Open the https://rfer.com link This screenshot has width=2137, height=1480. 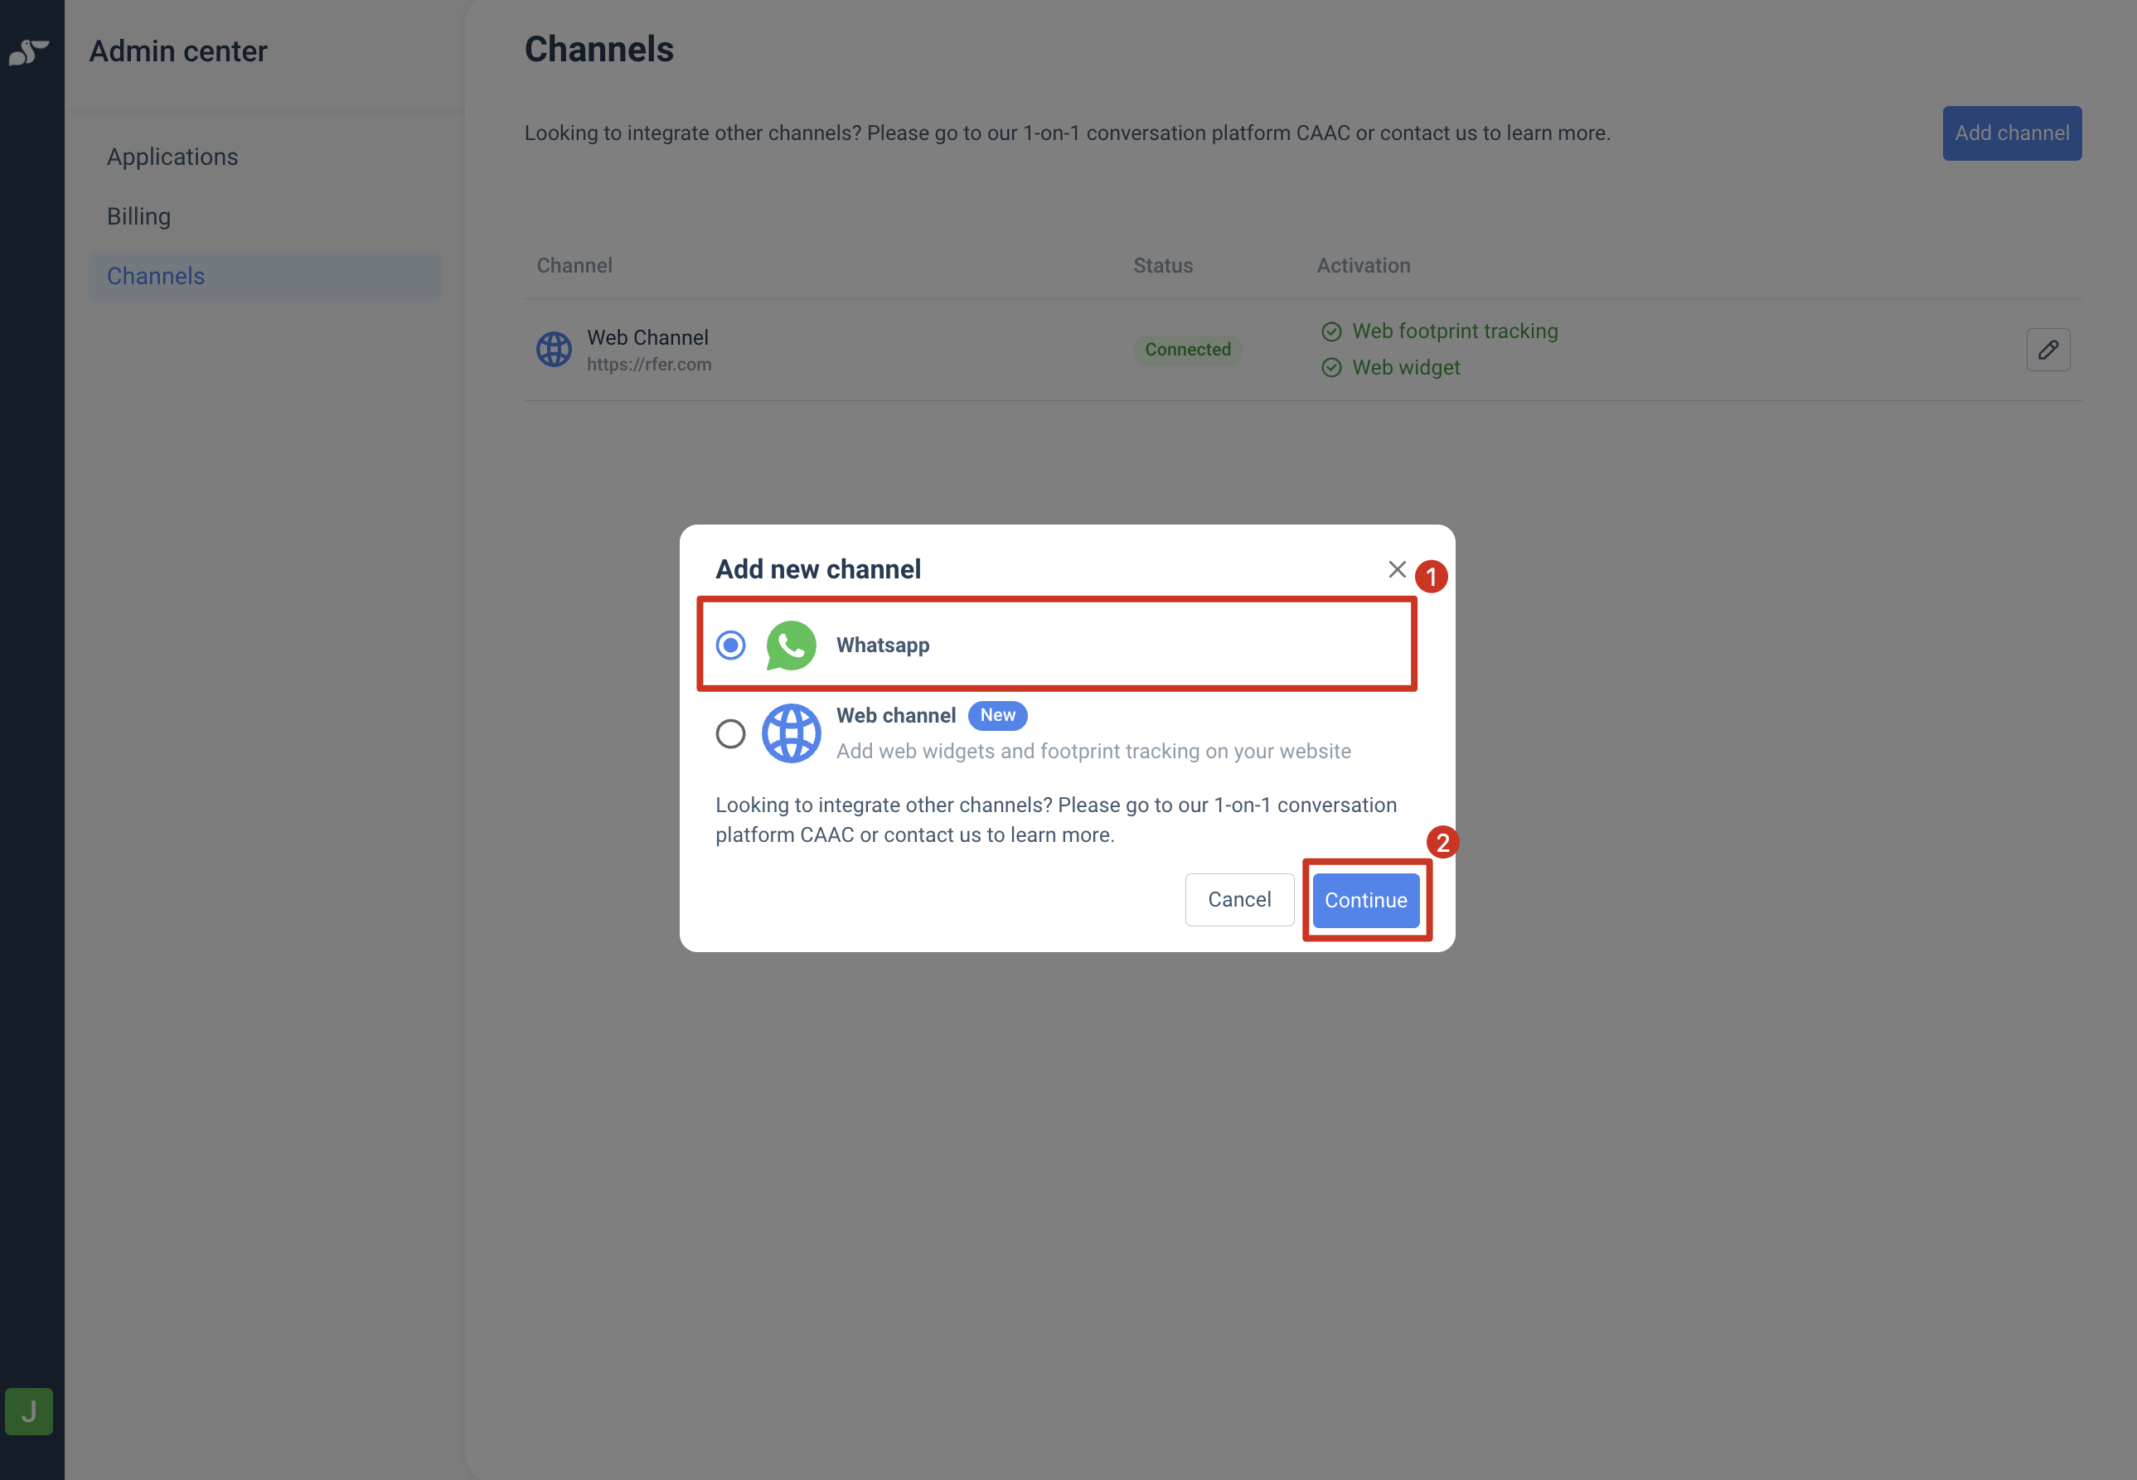tap(649, 365)
